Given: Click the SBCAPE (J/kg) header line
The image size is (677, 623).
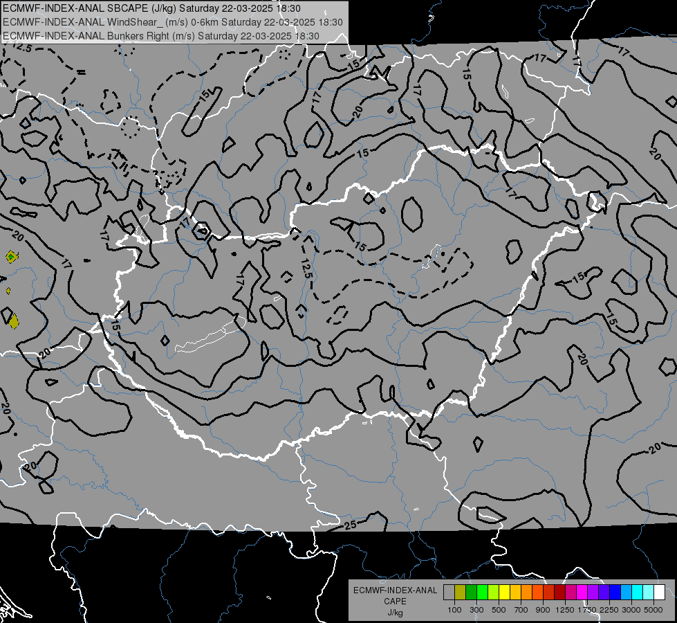Looking at the screenshot, I should coord(151,8).
